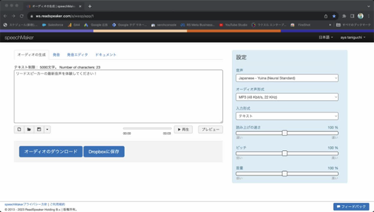Click the browser profile avatar

coord(361,16)
